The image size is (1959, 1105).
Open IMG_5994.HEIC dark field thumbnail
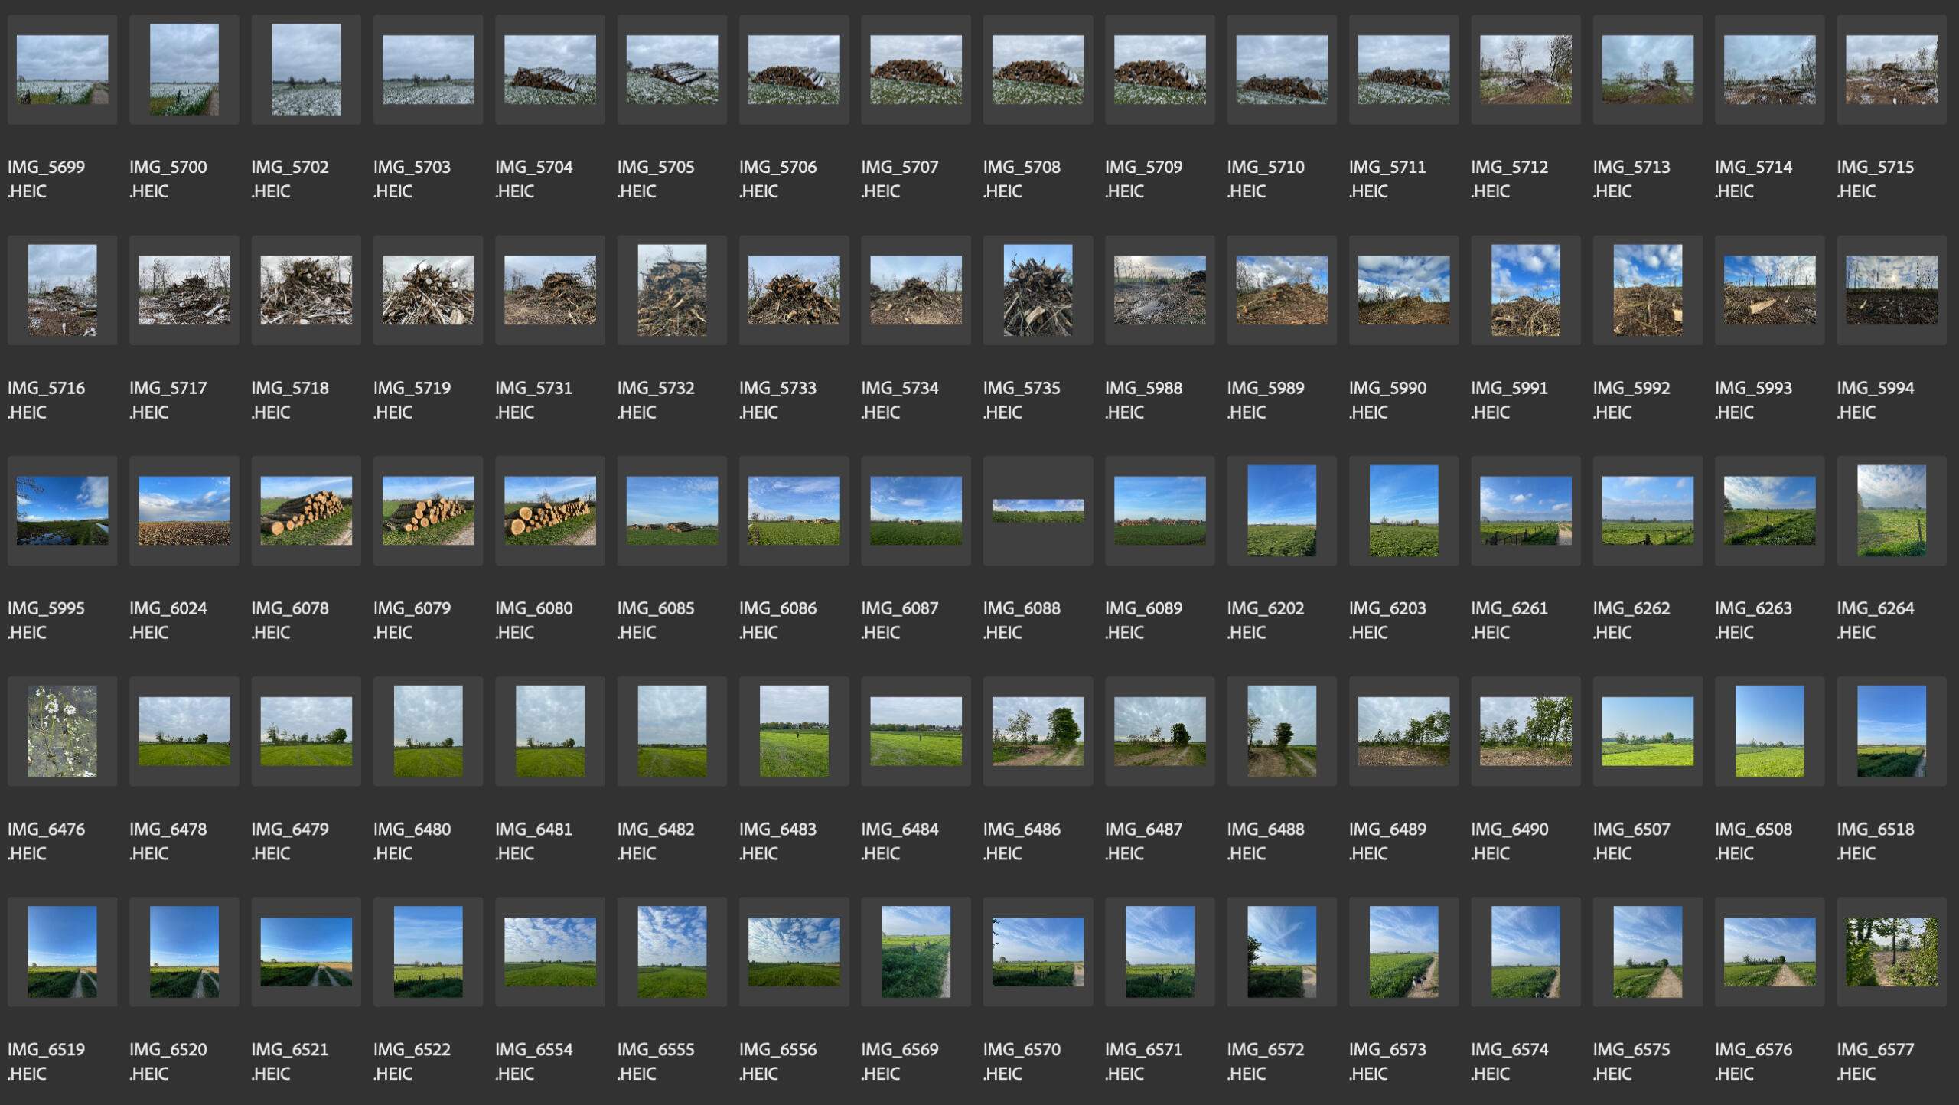[1891, 290]
